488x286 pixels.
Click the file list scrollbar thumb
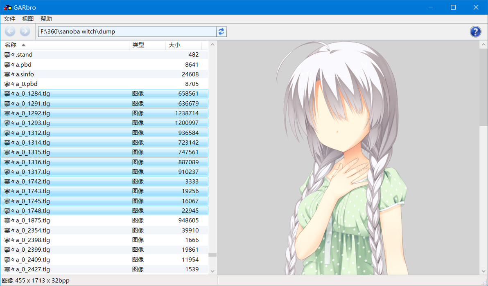click(x=212, y=255)
